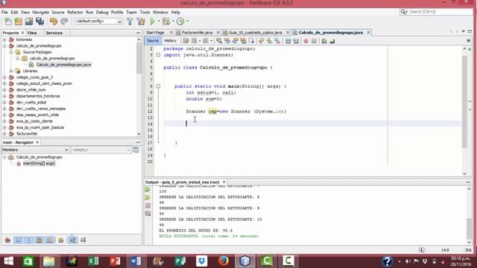Click the Open Project toolbar icon
Viewport: 477px width, 268px height.
coord(29,22)
